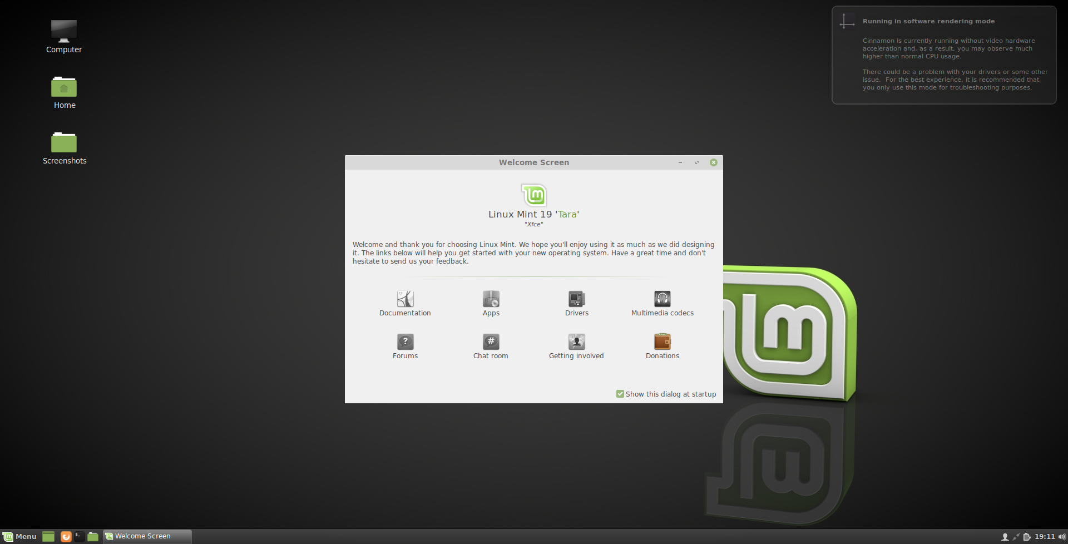Screen dimensions: 1068x544
Task: Launch Firefox from the panel
Action: click(66, 537)
